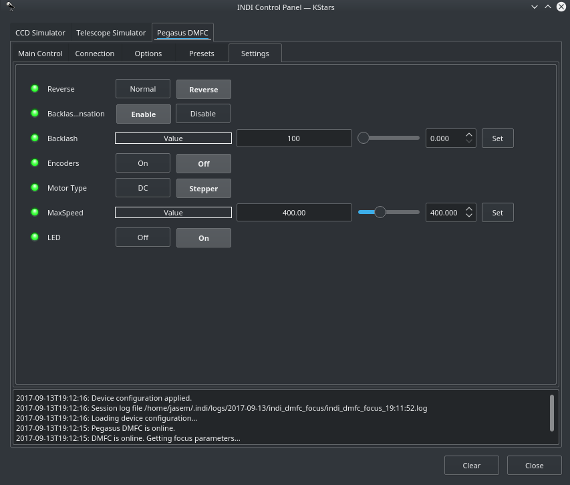Image resolution: width=570 pixels, height=485 pixels.
Task: Switch to the Main Control tab
Action: tap(40, 54)
